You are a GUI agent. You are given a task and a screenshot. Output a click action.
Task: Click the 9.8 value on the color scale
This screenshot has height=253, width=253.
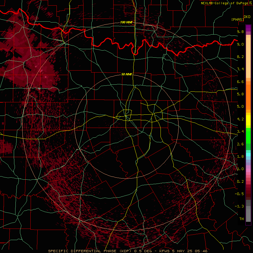pos(240,31)
